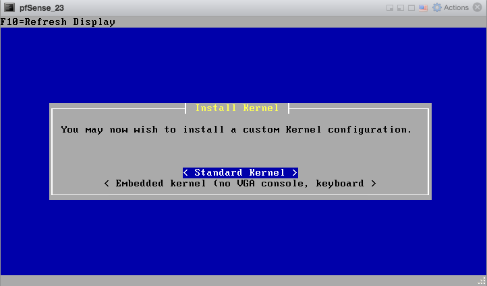The image size is (487, 286).
Task: Choose Embedded kernel (no VGA console, keyboard)
Action: pyautogui.click(x=240, y=184)
